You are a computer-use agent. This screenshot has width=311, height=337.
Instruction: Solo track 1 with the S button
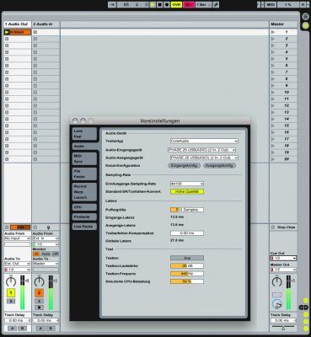click(11, 302)
